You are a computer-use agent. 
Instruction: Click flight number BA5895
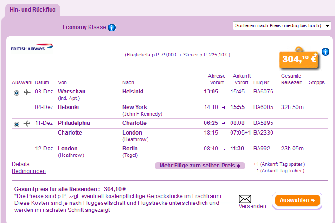pyautogui.click(x=263, y=123)
